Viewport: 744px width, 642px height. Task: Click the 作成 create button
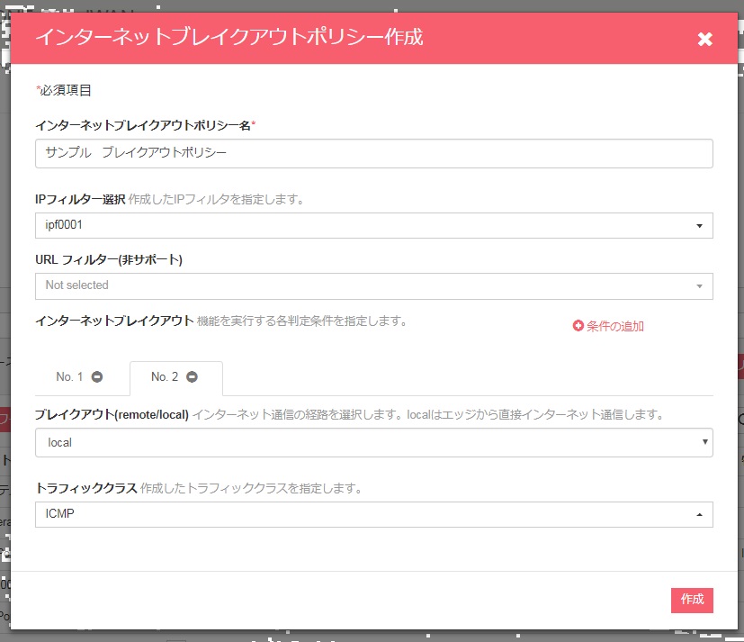(692, 601)
